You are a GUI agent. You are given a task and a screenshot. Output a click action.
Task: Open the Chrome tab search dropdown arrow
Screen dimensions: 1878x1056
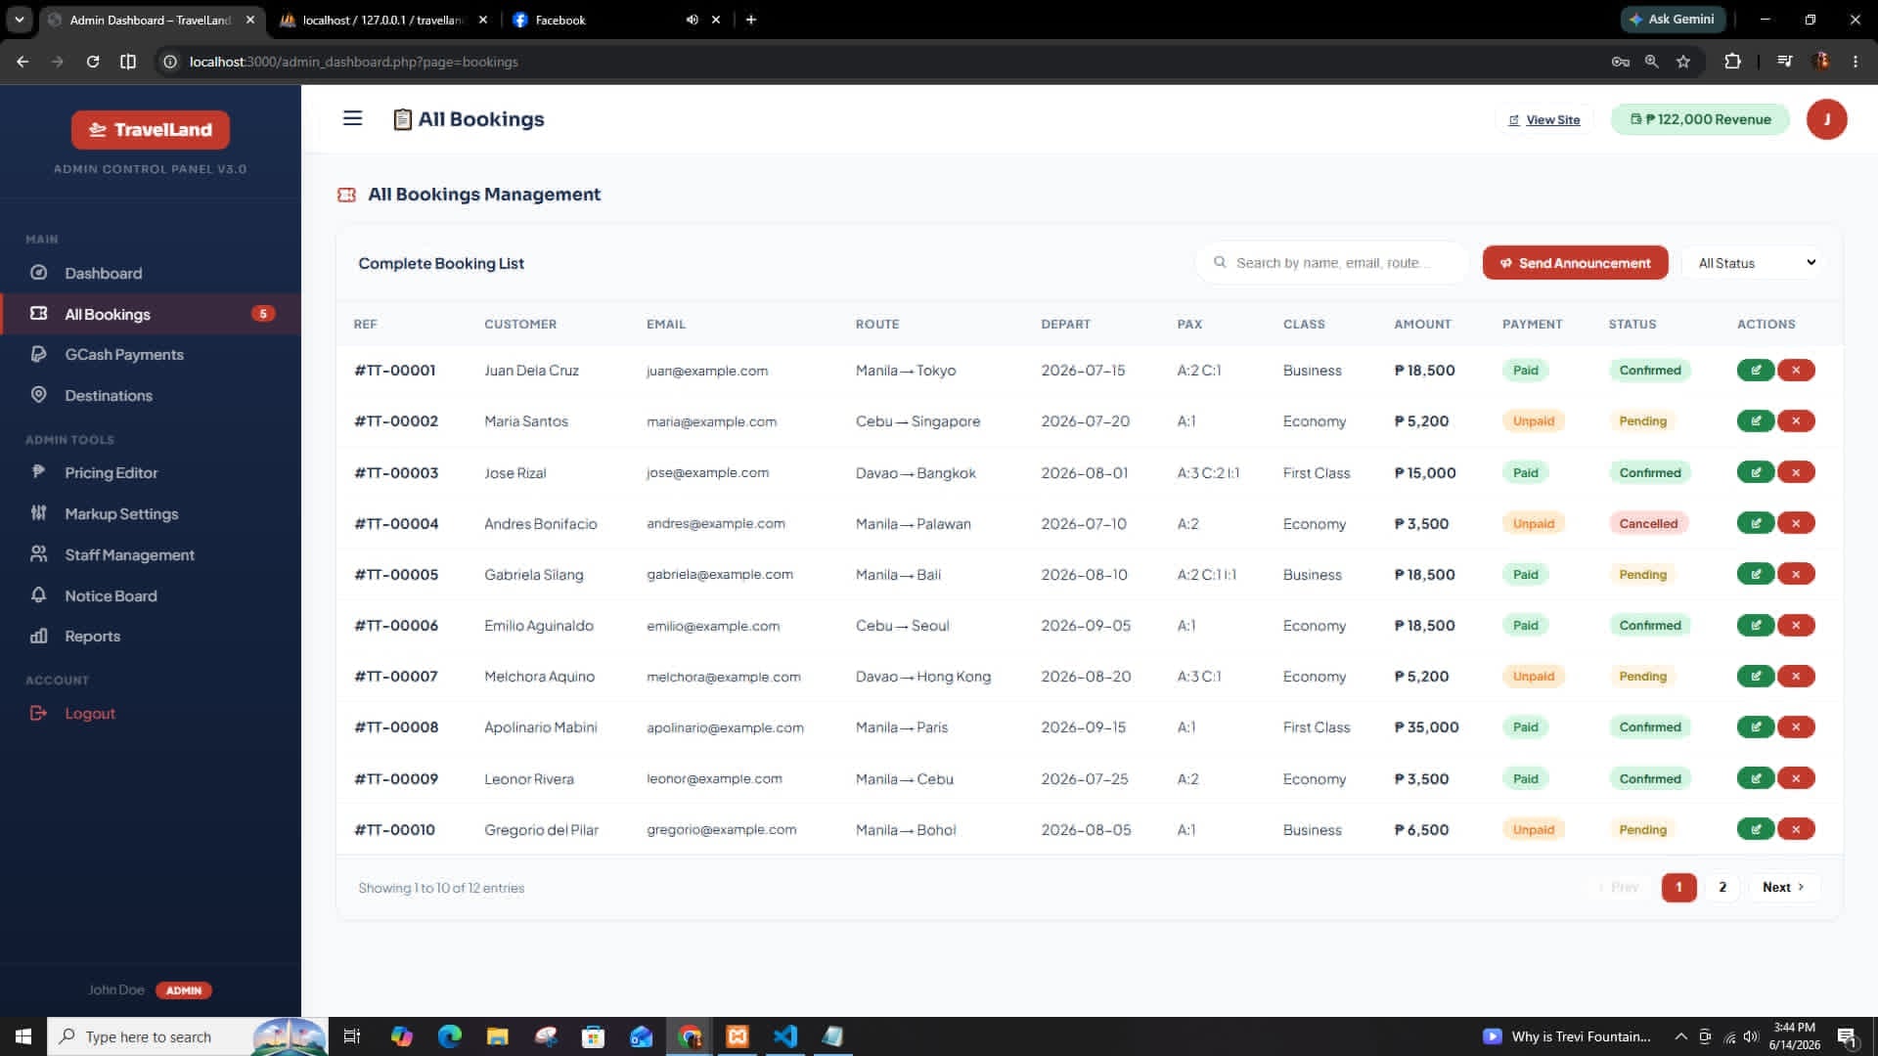[19, 20]
